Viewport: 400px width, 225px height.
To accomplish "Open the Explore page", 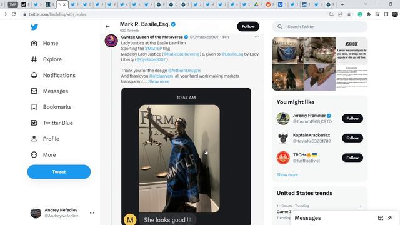I will (46, 59).
